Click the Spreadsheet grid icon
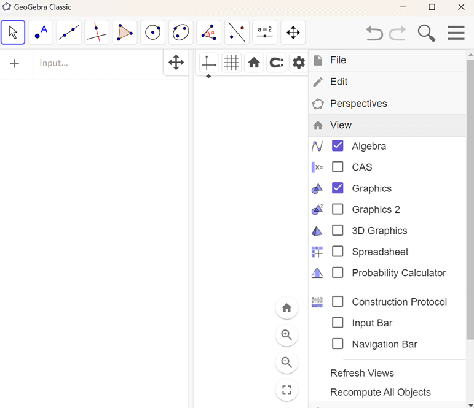The height and width of the screenshot is (408, 474). 317,252
